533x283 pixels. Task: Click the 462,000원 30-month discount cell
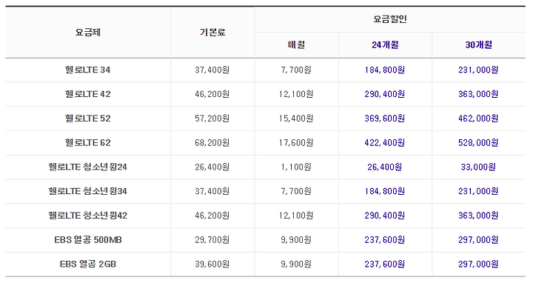point(478,119)
